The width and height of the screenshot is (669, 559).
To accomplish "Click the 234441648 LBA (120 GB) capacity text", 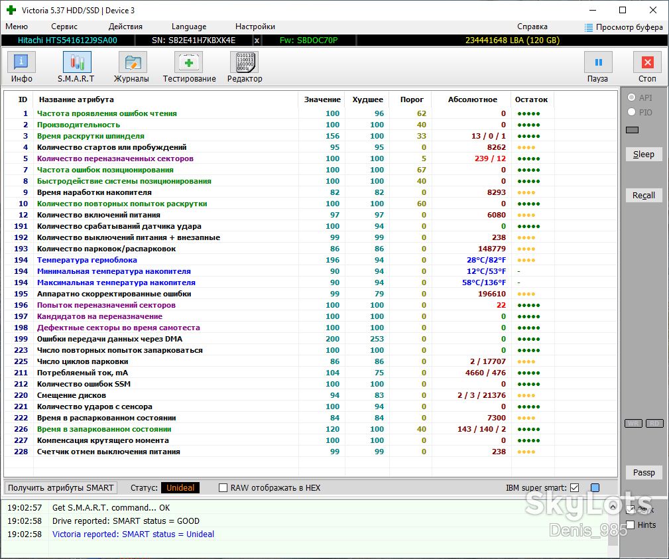I will pos(512,40).
